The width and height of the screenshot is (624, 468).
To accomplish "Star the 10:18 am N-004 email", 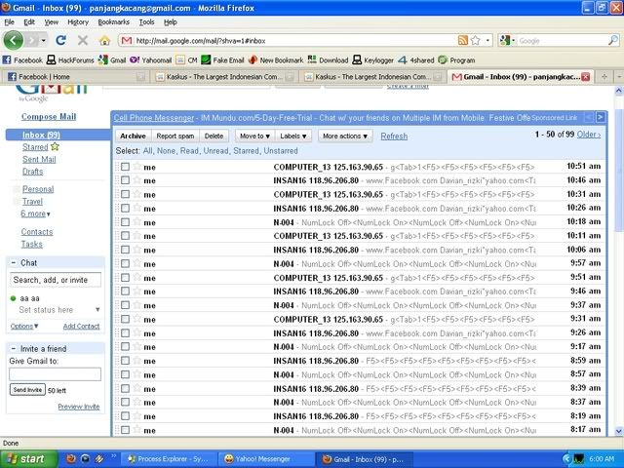I will tap(137, 221).
